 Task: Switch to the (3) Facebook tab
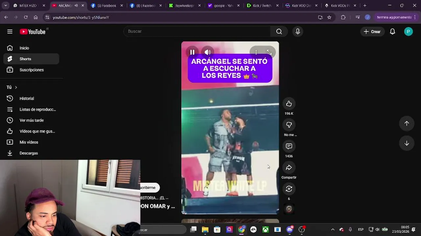107,6
